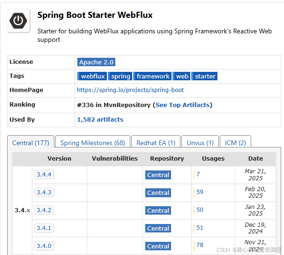Open version 3.4.0
This screenshot has height=255, width=284.
tap(44, 246)
